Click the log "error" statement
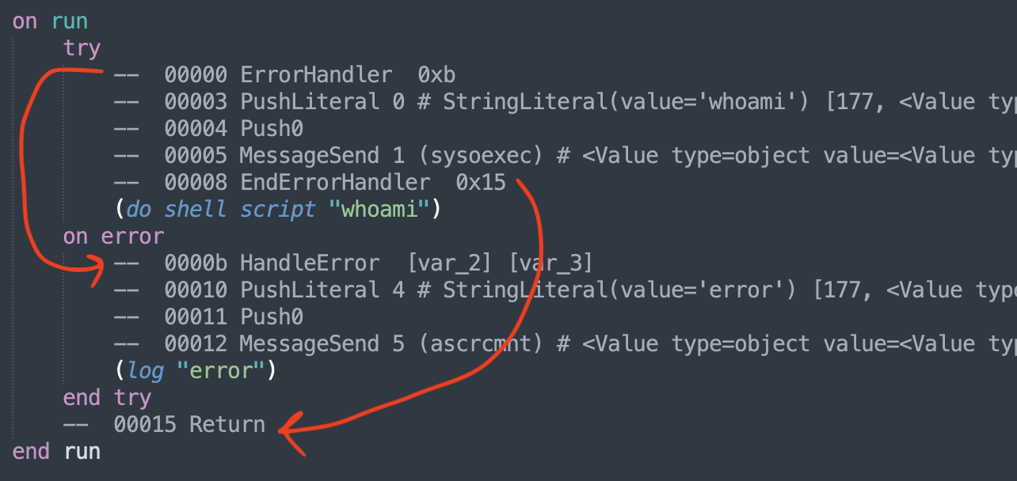The image size is (1017, 481). [x=195, y=370]
